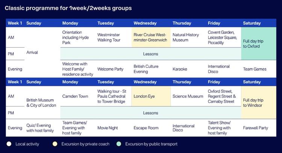
Task: Click the Full day trip to Windsor cell
Action: (x=258, y=103)
